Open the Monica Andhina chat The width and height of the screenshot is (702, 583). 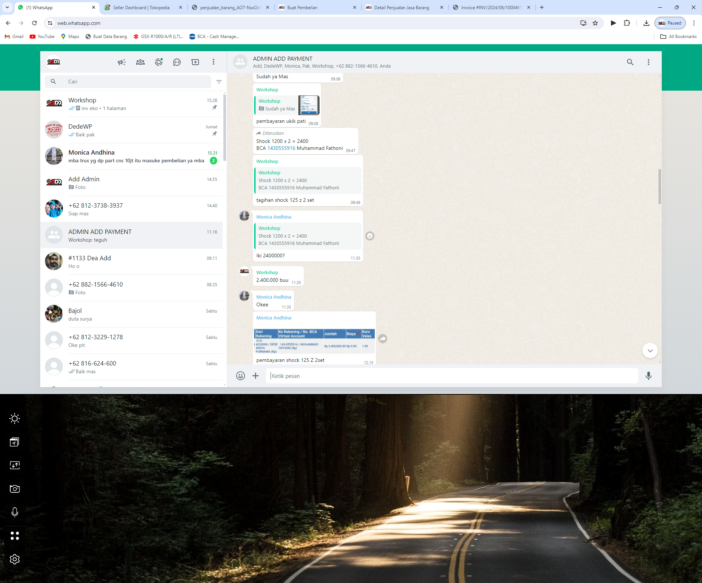[132, 156]
